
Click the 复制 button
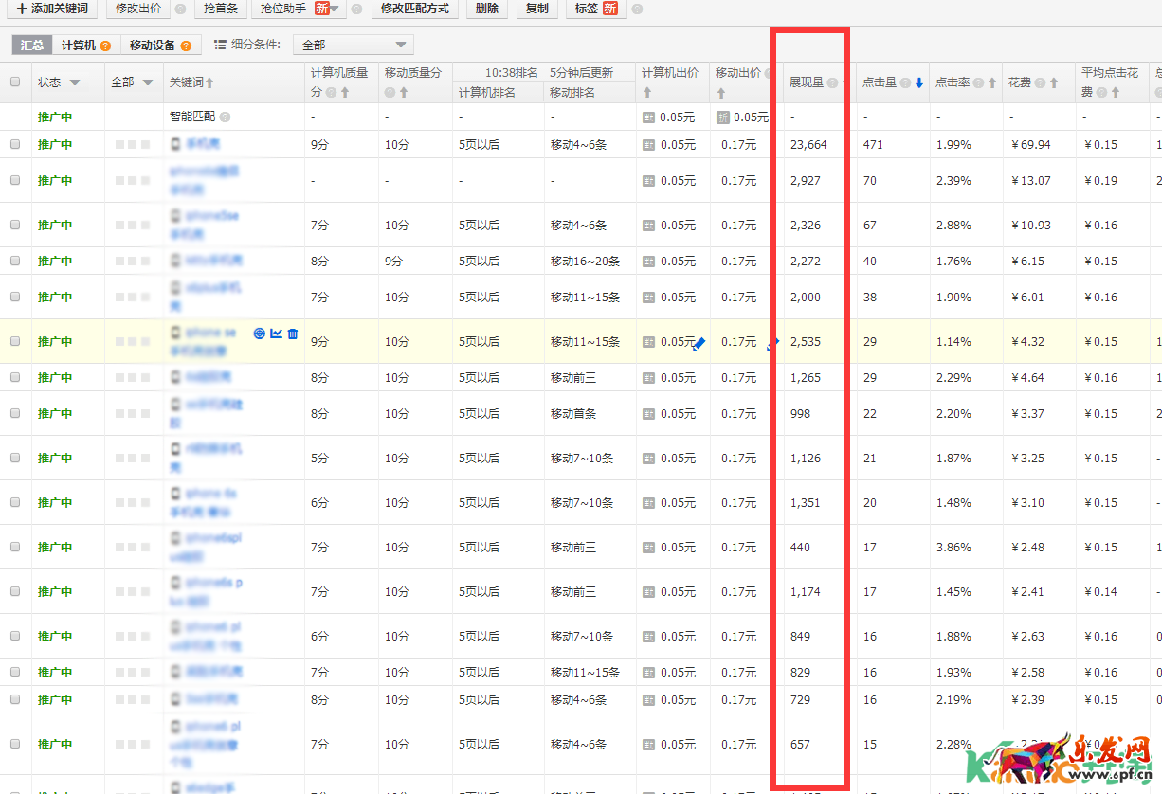[537, 9]
